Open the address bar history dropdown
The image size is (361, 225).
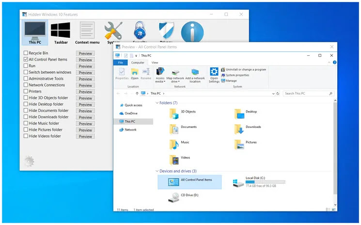tap(273, 94)
